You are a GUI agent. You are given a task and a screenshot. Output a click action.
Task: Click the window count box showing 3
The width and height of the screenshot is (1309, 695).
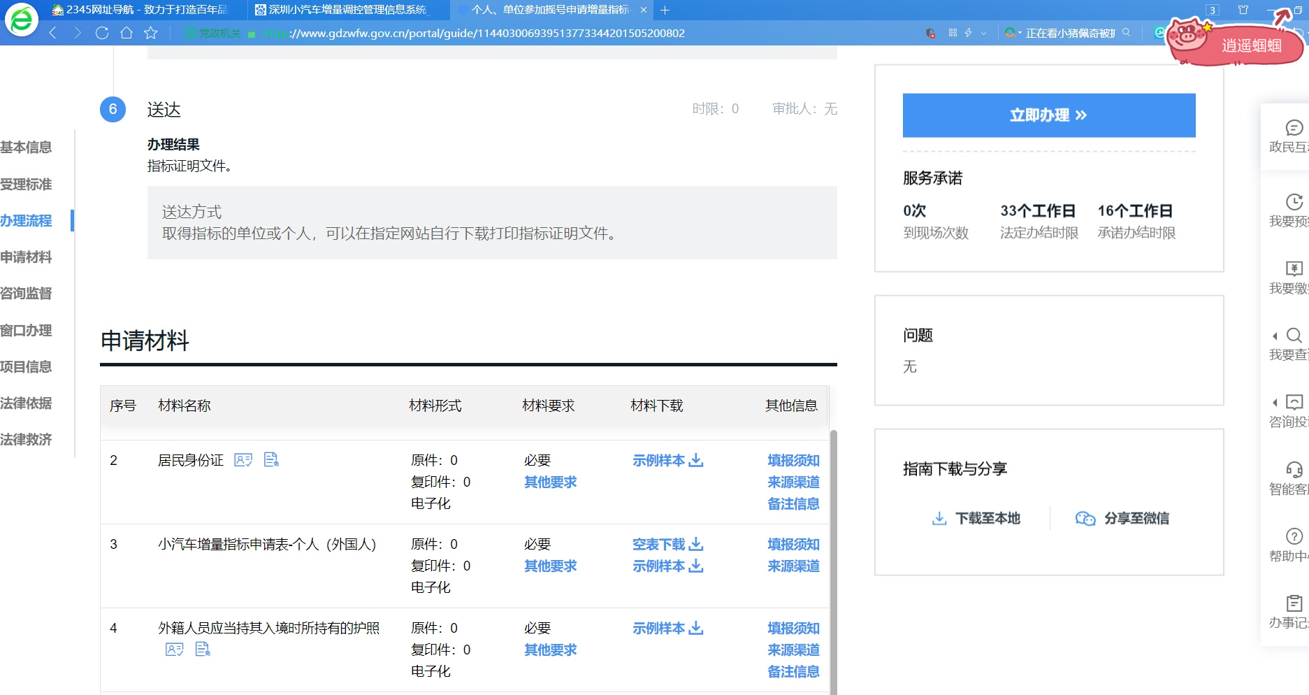click(x=1213, y=10)
